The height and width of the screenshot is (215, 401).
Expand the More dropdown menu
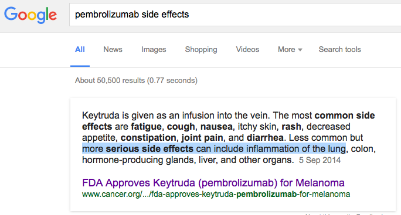[290, 50]
